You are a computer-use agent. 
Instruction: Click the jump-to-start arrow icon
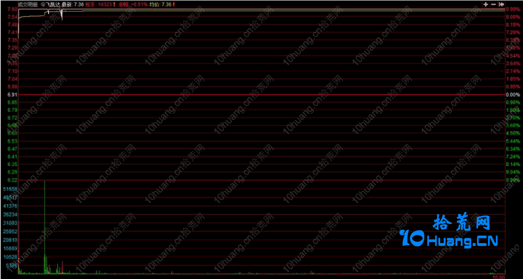tap(501, 4)
